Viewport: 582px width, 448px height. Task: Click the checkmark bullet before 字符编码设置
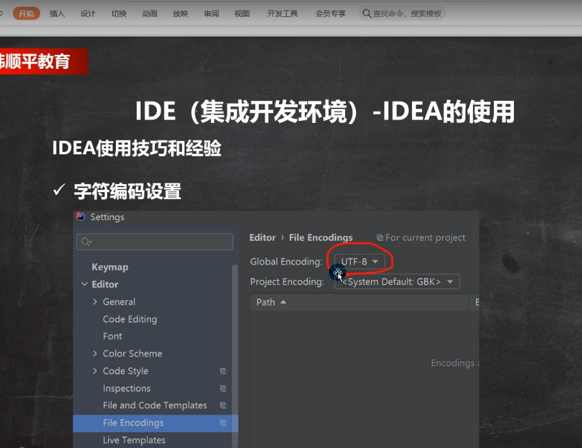coord(59,190)
